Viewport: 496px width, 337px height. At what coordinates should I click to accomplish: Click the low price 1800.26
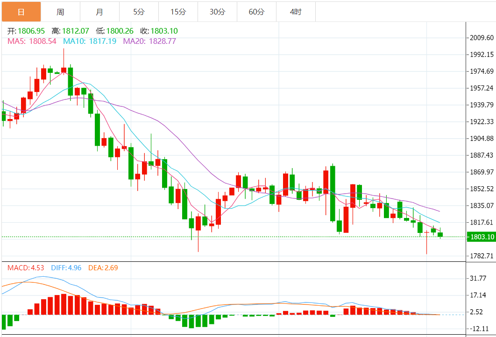pyautogui.click(x=120, y=31)
